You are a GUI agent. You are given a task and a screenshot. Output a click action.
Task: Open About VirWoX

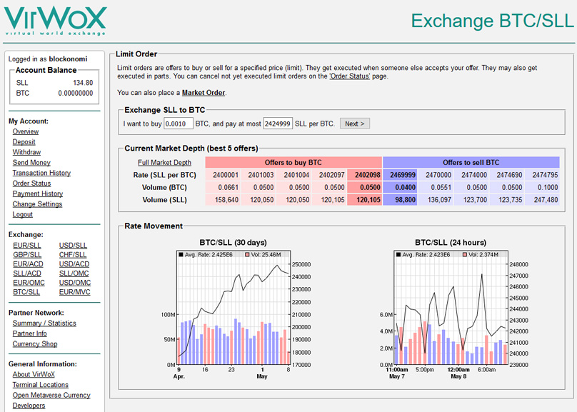(x=34, y=374)
